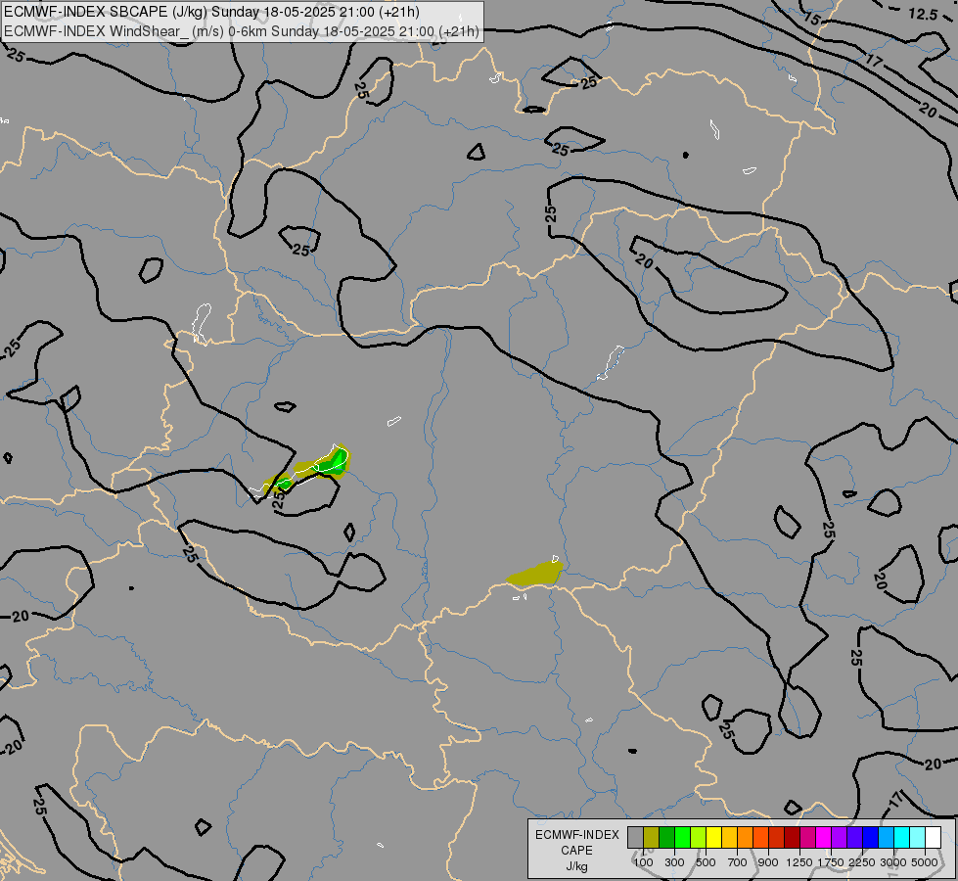
Task: Click the 1750 legend value label
Action: pyautogui.click(x=831, y=862)
